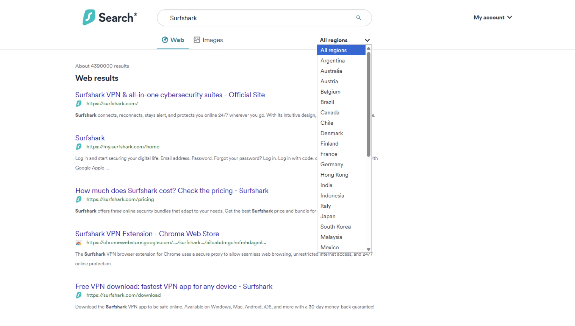575x326 pixels.
Task: Click the favicon beside surfshark.com/pricing URL
Action: pyautogui.click(x=79, y=199)
